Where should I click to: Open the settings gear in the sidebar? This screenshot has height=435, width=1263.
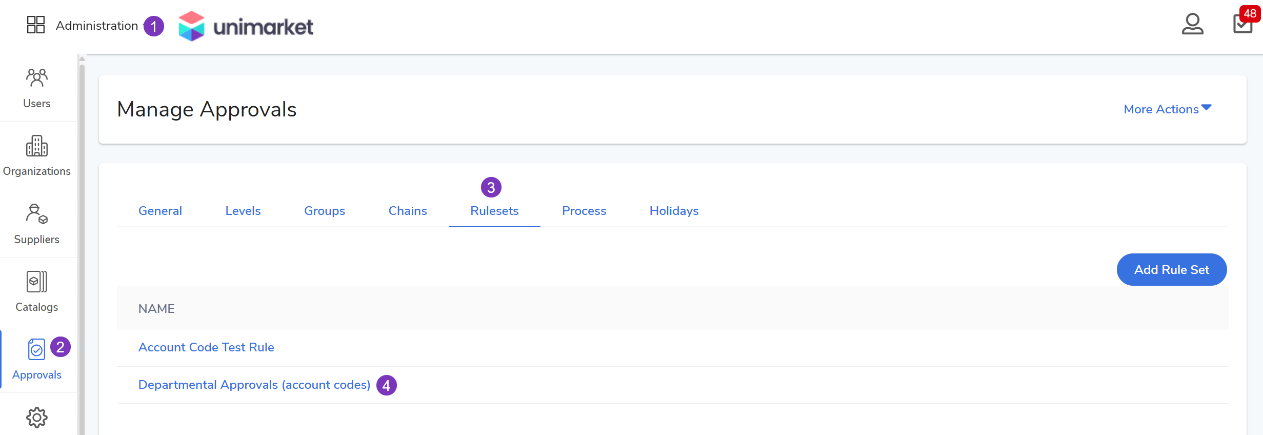[x=37, y=418]
